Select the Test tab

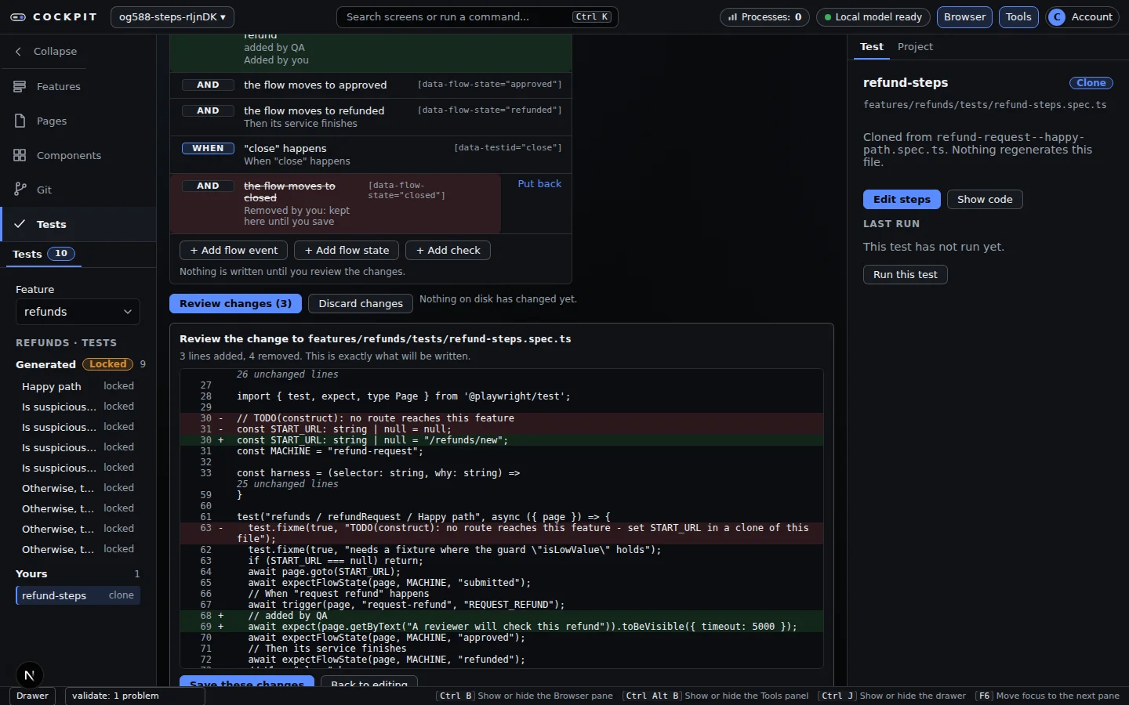coord(871,47)
